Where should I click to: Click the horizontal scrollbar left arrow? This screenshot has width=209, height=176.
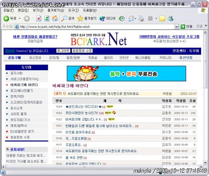click(3, 167)
